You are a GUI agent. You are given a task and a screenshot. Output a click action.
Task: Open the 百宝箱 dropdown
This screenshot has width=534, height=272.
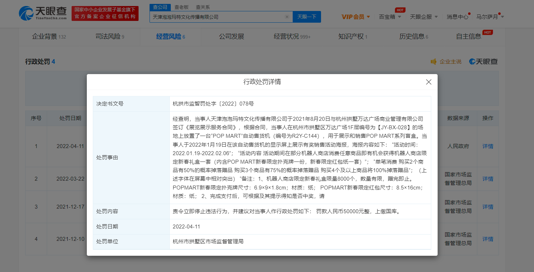(x=390, y=17)
